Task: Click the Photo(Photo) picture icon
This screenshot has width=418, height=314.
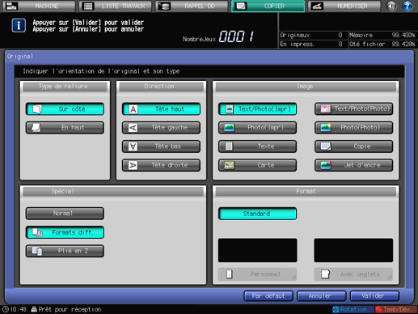Action: [x=326, y=128]
